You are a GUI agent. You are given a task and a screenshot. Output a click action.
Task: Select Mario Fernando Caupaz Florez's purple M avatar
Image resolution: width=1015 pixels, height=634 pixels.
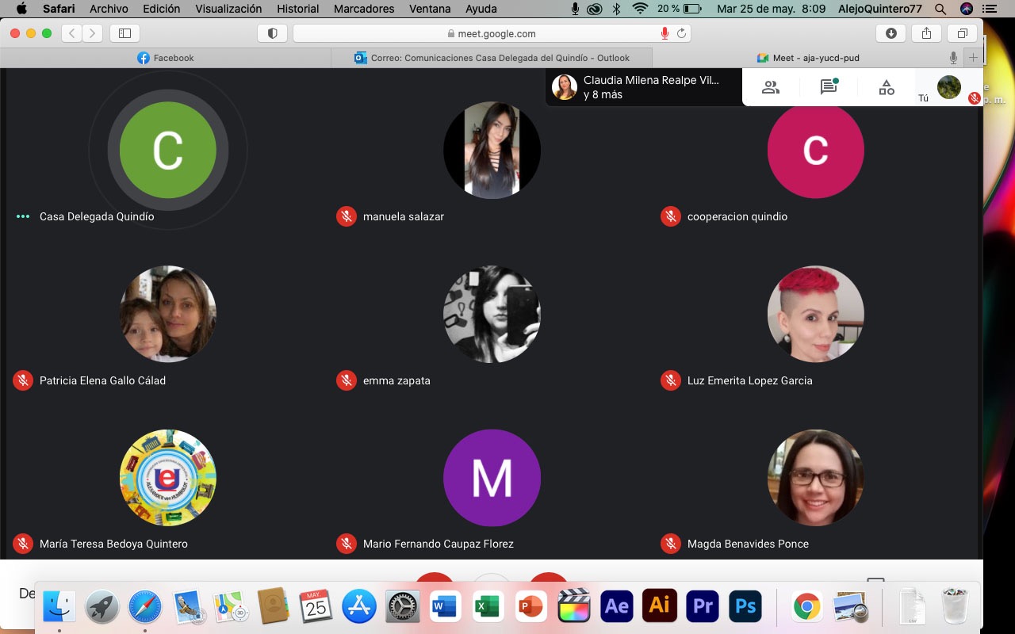click(x=492, y=478)
